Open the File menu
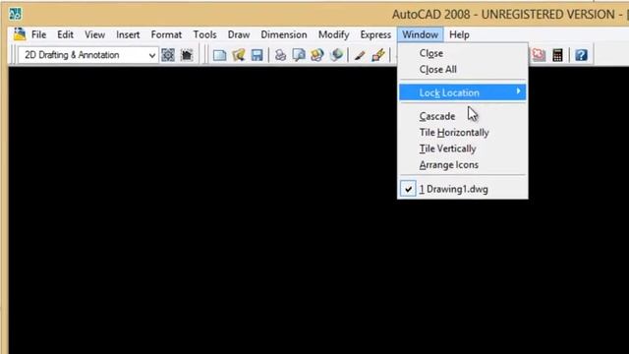 tap(38, 35)
